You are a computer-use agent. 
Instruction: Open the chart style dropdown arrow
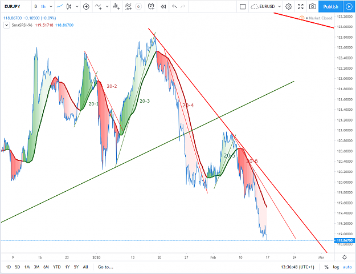(x=77, y=7)
